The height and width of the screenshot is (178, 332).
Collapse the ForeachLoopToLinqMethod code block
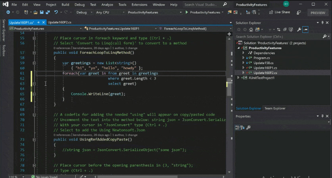(x=35, y=53)
